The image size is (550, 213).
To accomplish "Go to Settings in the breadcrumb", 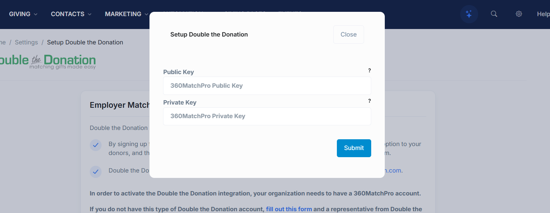I will coord(26,42).
